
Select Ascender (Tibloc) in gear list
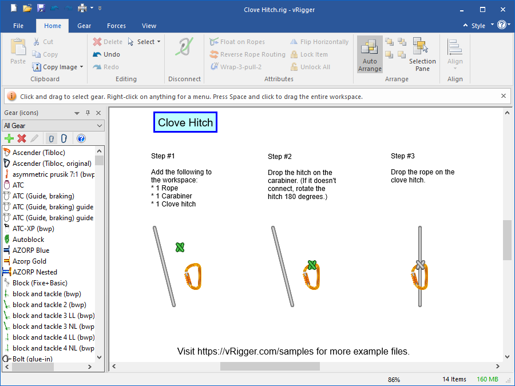coord(39,153)
